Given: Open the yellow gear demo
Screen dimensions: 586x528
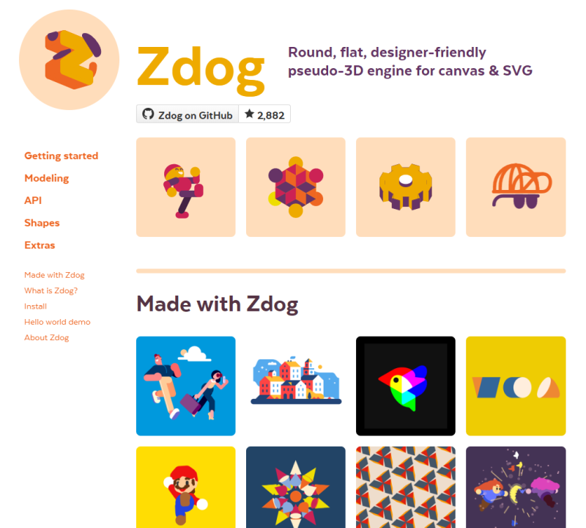Looking at the screenshot, I should [x=406, y=187].
